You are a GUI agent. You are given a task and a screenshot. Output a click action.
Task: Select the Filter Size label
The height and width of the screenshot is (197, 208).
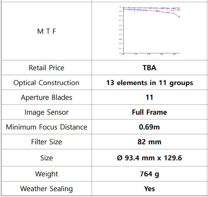coord(46,142)
